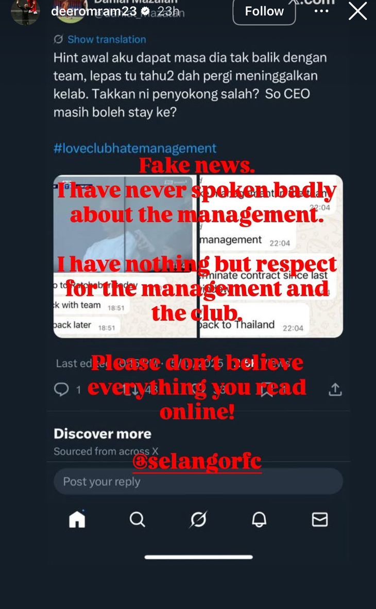The width and height of the screenshot is (376, 609).
Task: Open the right WhatsApp screenshot image
Action: [271, 256]
